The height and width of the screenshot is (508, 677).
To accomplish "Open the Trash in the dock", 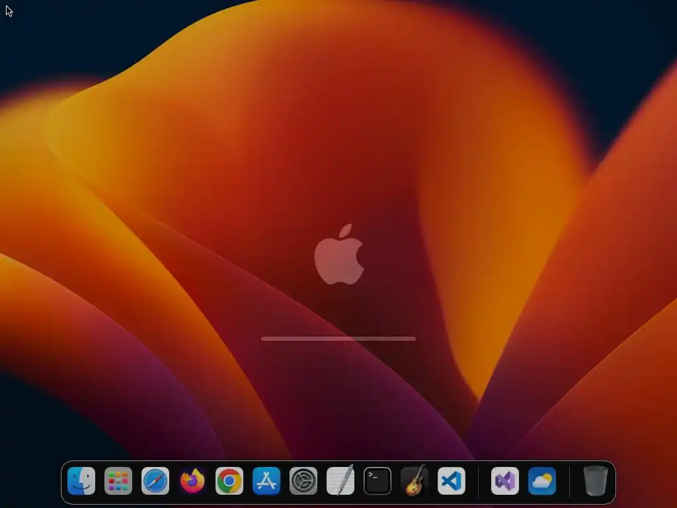I will pos(596,480).
